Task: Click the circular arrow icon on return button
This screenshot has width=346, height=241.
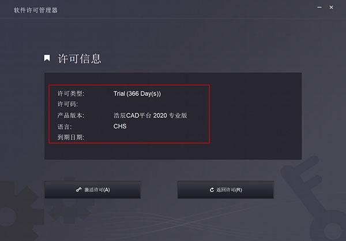Action: (212, 190)
